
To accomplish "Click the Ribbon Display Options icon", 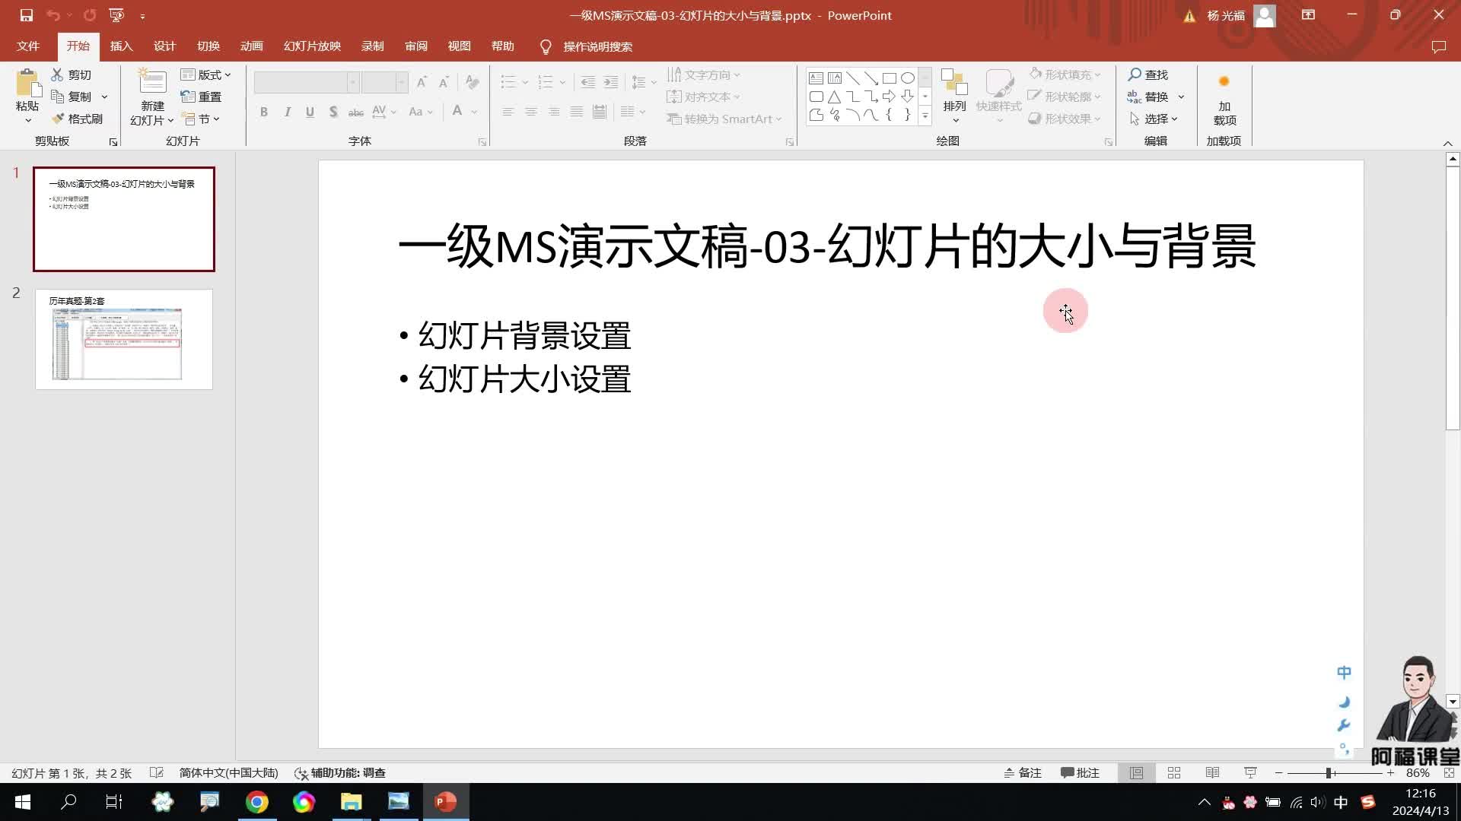I will [1308, 15].
